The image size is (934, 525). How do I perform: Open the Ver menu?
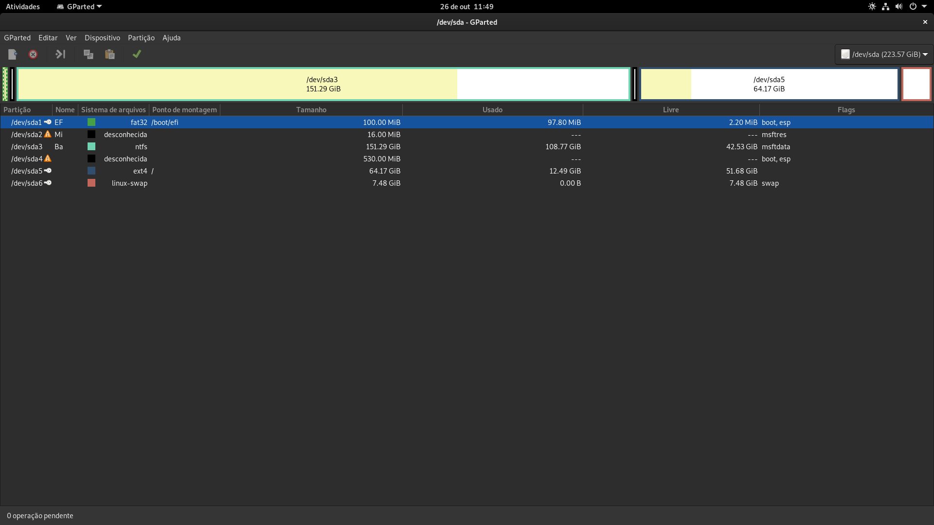[71, 38]
